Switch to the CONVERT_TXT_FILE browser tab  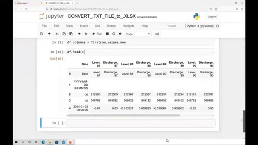pos(59,3)
